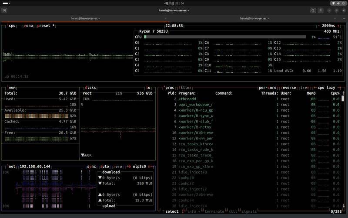The height and width of the screenshot is (218, 348).
Task: Toggle reverse sorting of processes
Action: click(x=288, y=88)
